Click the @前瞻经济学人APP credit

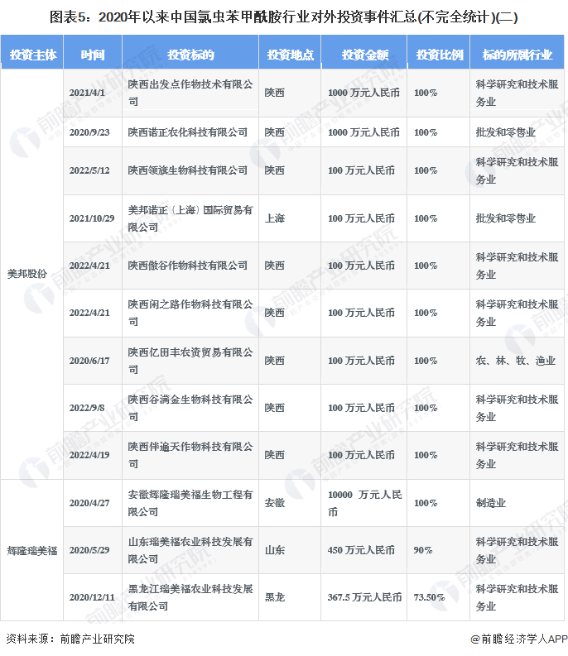point(519,639)
